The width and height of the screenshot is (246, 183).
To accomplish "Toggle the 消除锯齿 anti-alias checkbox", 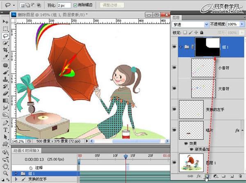I will (x=75, y=6).
